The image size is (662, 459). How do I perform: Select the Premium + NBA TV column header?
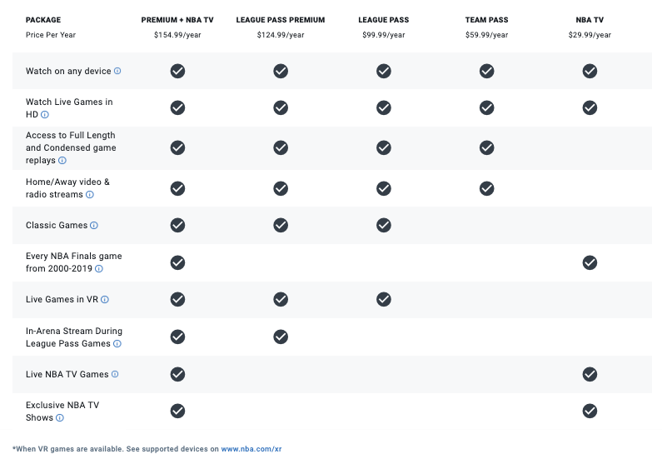[177, 20]
